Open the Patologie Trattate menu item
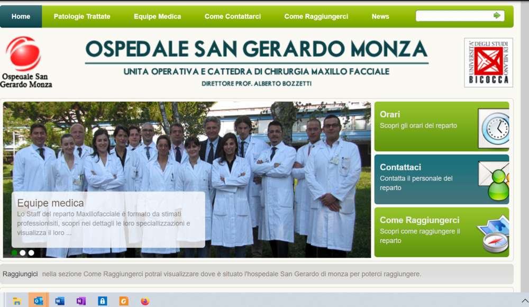This screenshot has width=529, height=307. [82, 16]
